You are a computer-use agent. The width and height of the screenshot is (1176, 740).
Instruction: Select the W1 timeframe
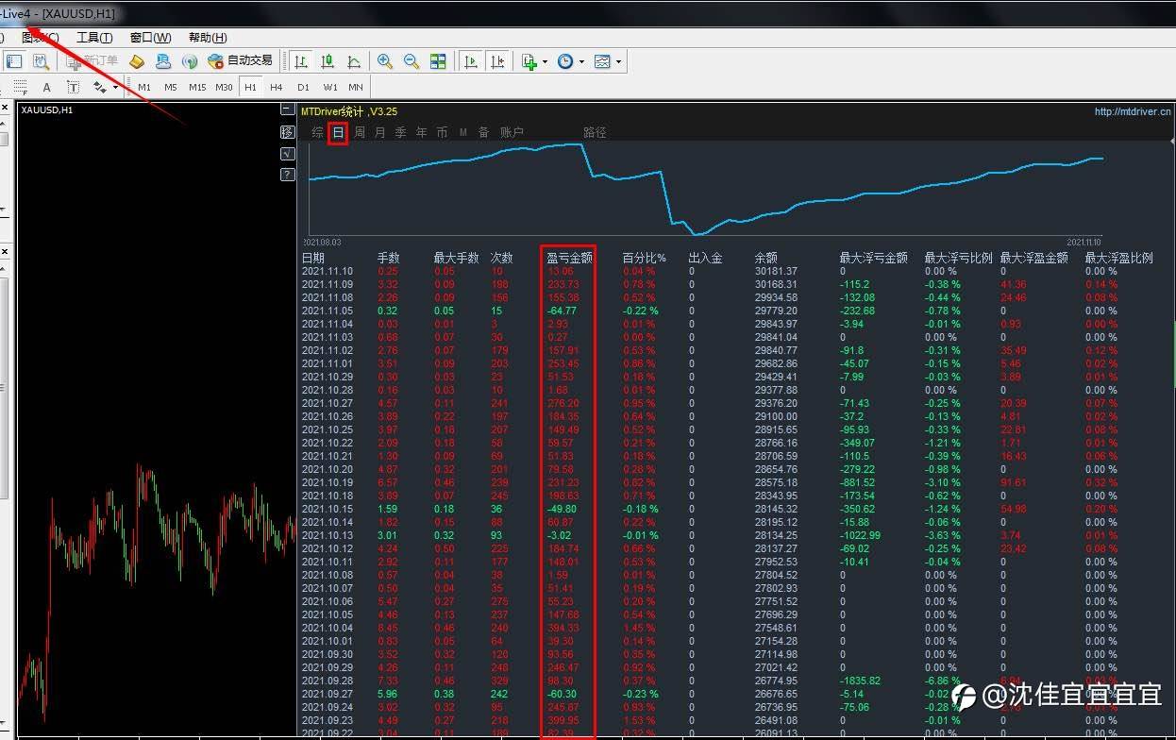tap(330, 87)
